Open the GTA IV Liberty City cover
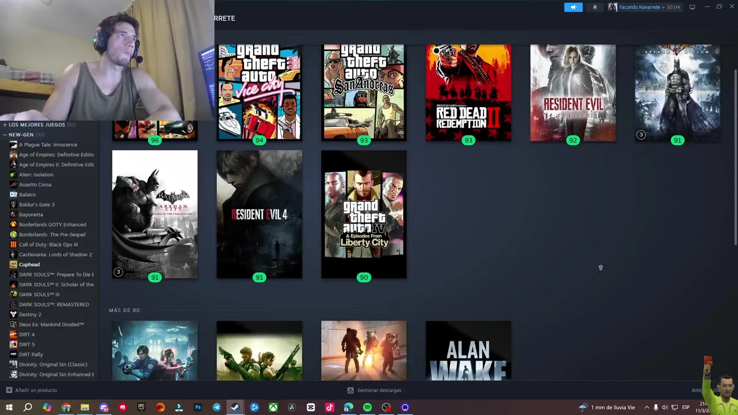Viewport: 738px width, 415px height. tap(364, 214)
